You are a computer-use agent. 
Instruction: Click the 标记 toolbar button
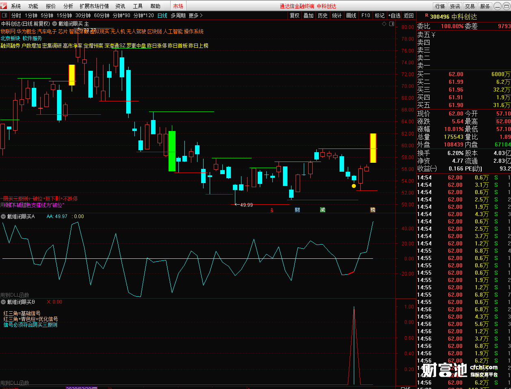tap(379, 15)
